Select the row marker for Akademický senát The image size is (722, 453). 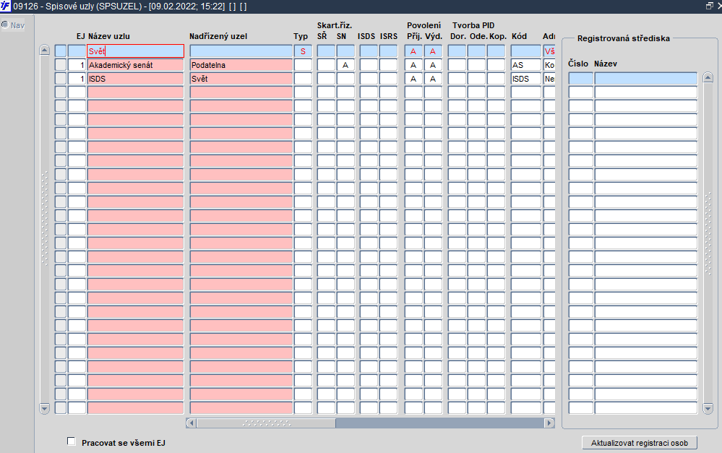tap(61, 65)
